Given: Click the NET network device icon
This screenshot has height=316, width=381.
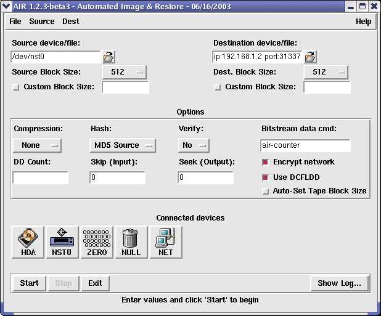Looking at the screenshot, I should (165, 242).
